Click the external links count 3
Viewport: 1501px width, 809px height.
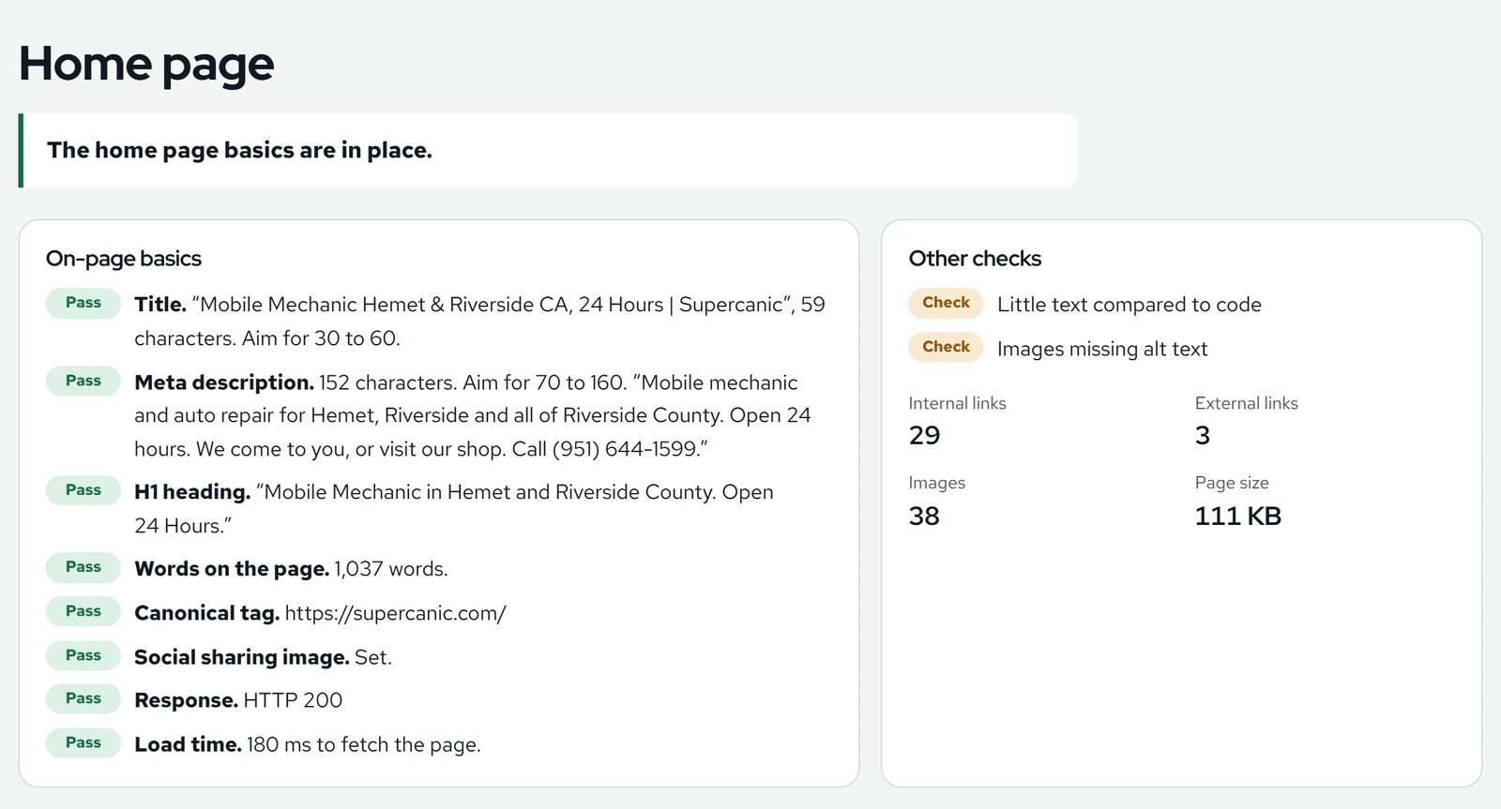pos(1203,435)
